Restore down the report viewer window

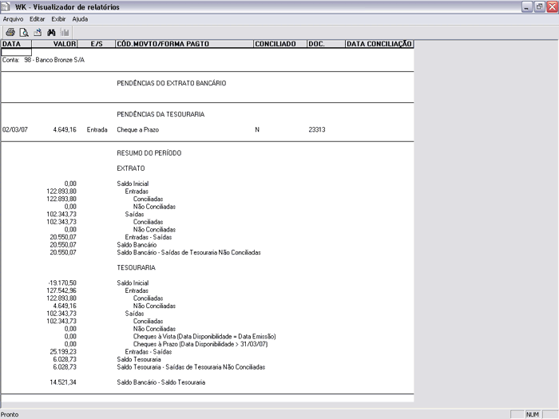tap(539, 6)
